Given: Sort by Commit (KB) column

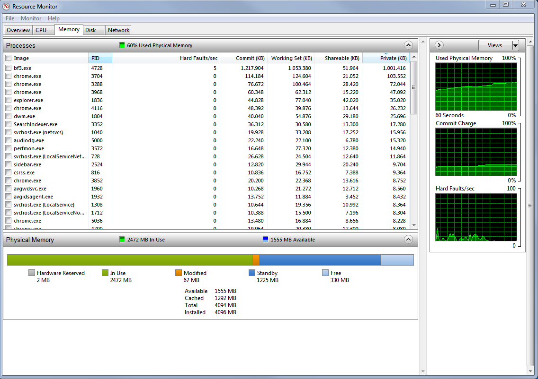Looking at the screenshot, I should pos(243,58).
